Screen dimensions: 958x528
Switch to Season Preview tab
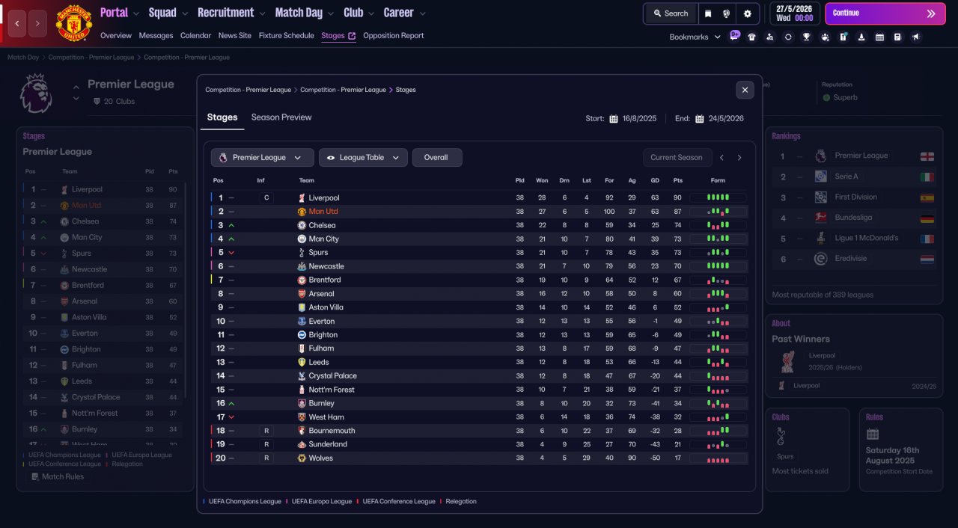click(281, 117)
